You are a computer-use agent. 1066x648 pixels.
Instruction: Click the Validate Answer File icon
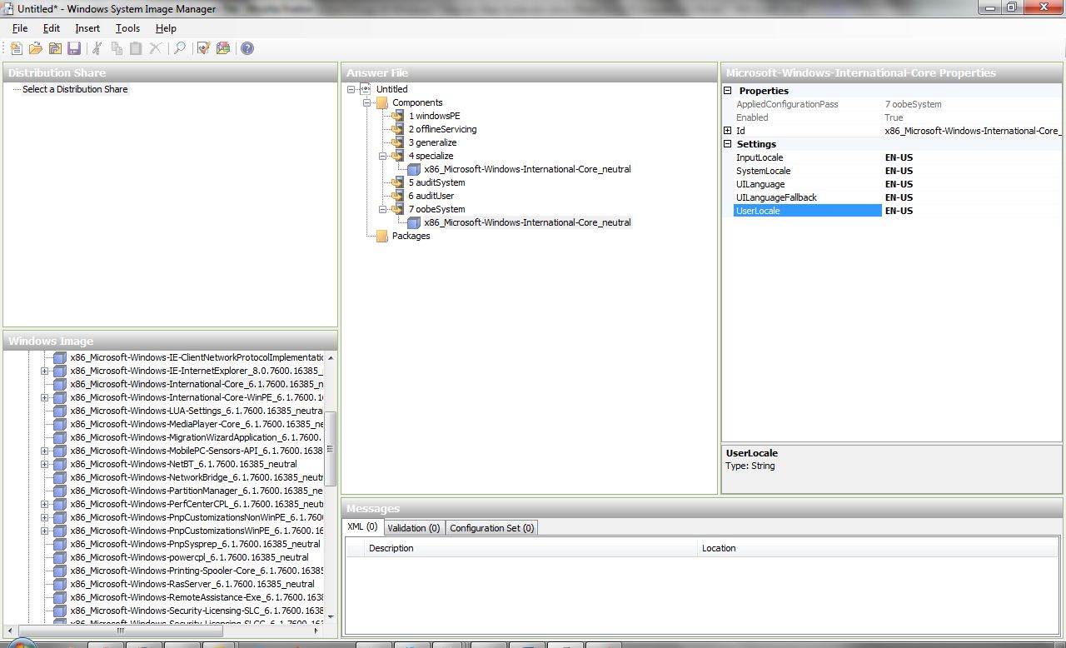(x=203, y=48)
